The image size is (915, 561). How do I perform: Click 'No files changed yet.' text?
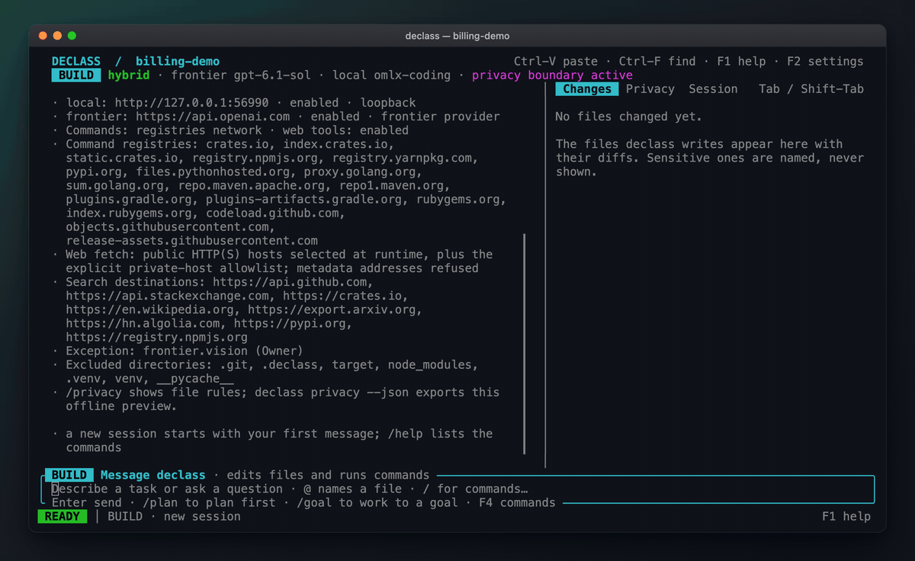pyautogui.click(x=629, y=117)
